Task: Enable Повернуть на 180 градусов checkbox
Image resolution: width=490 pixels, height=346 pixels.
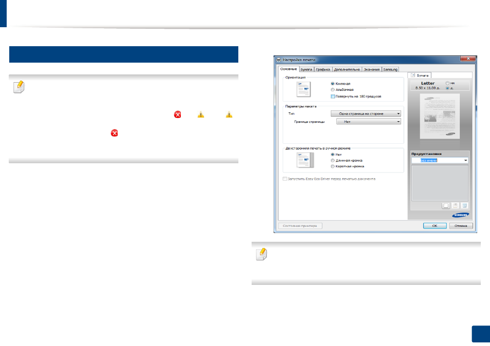Action: tap(333, 97)
